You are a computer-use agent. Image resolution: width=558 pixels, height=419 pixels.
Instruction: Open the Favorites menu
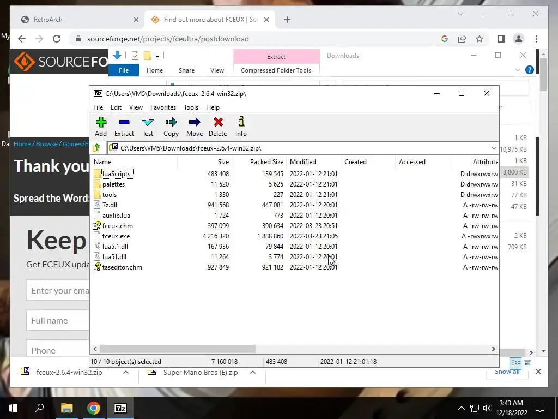[163, 107]
